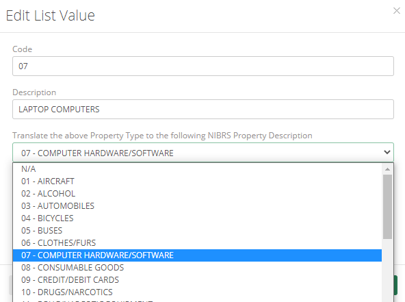Open the NIBRS Property Description dropdown

(x=203, y=153)
